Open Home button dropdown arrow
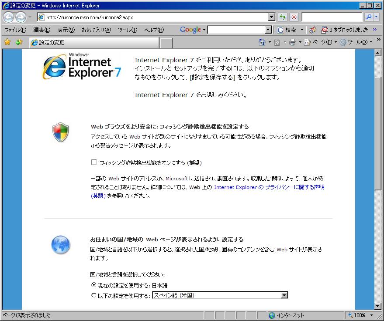Screen dimensions: 384x321 (x=270, y=42)
